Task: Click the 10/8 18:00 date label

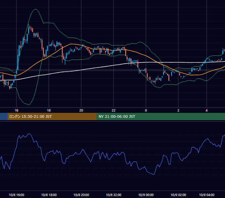Action: tap(49, 195)
